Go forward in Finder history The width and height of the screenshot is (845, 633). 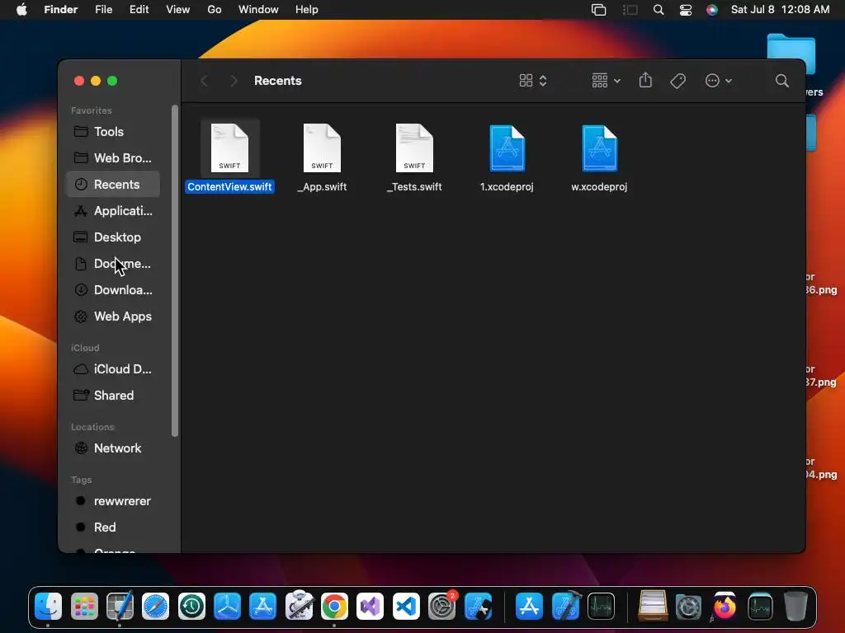(x=234, y=81)
